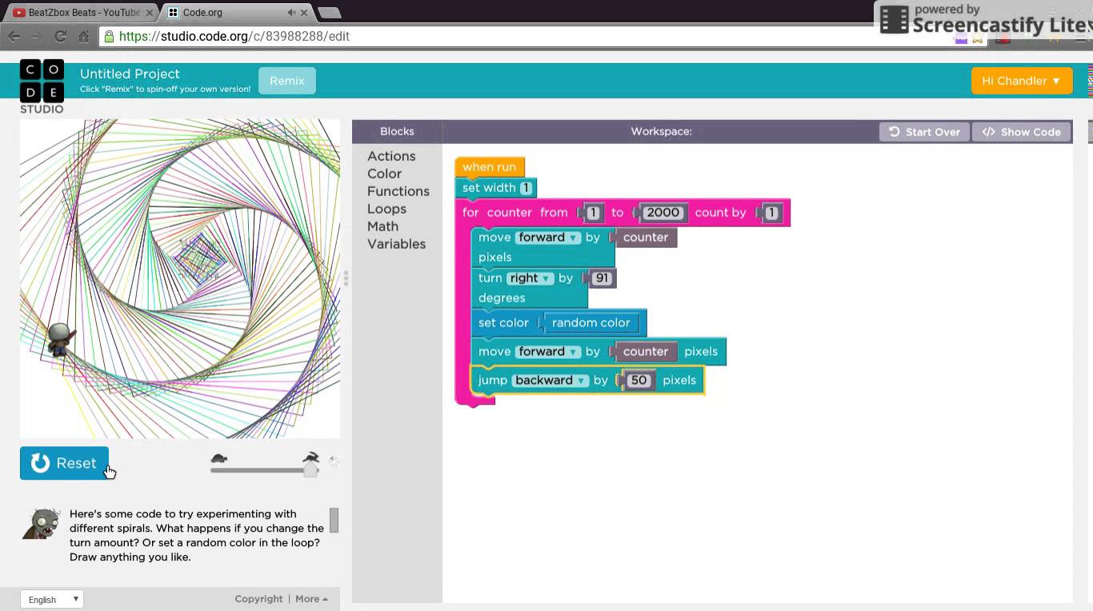The width and height of the screenshot is (1093, 611).
Task: Click the Code Studio logo
Action: pos(42,85)
